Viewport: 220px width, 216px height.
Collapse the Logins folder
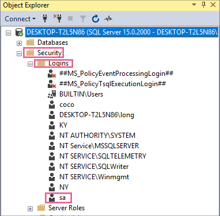(x=30, y=64)
